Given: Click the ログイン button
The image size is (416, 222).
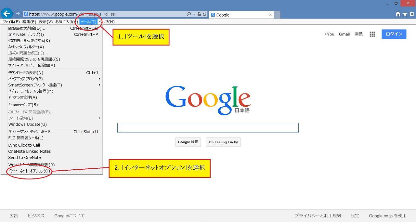Looking at the screenshot, I should (394, 34).
